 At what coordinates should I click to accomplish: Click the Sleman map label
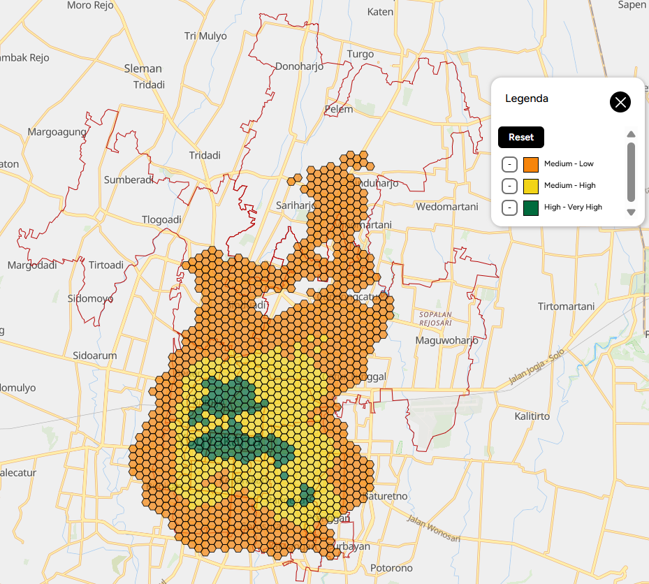coord(143,68)
